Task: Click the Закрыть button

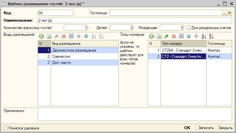Action: [x=225, y=128]
